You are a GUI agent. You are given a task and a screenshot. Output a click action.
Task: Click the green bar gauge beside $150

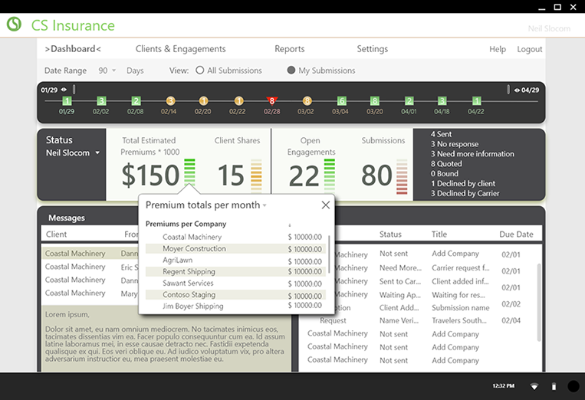(190, 172)
